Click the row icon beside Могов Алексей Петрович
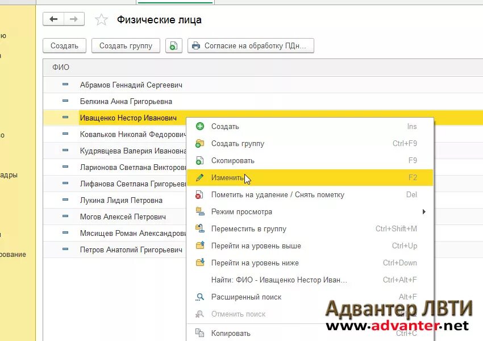The image size is (483, 341). [x=65, y=216]
